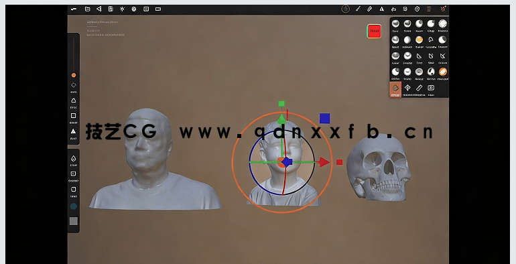Click the gray square swatch in left sidebar
The image size is (516, 264).
tap(74, 221)
